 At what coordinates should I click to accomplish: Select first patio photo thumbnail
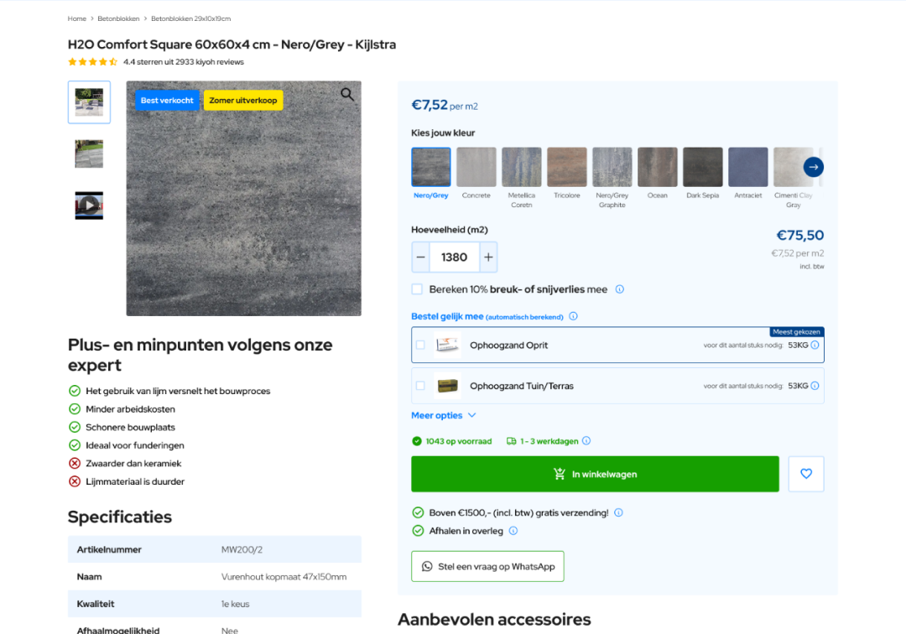point(89,102)
